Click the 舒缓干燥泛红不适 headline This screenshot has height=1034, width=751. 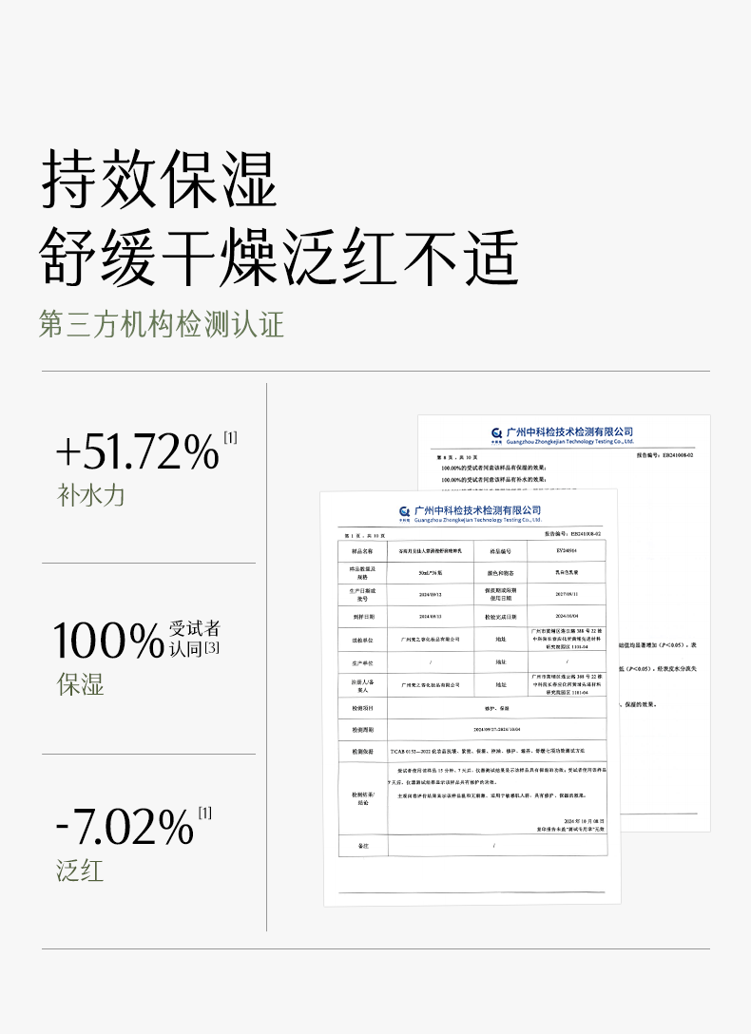(x=279, y=258)
